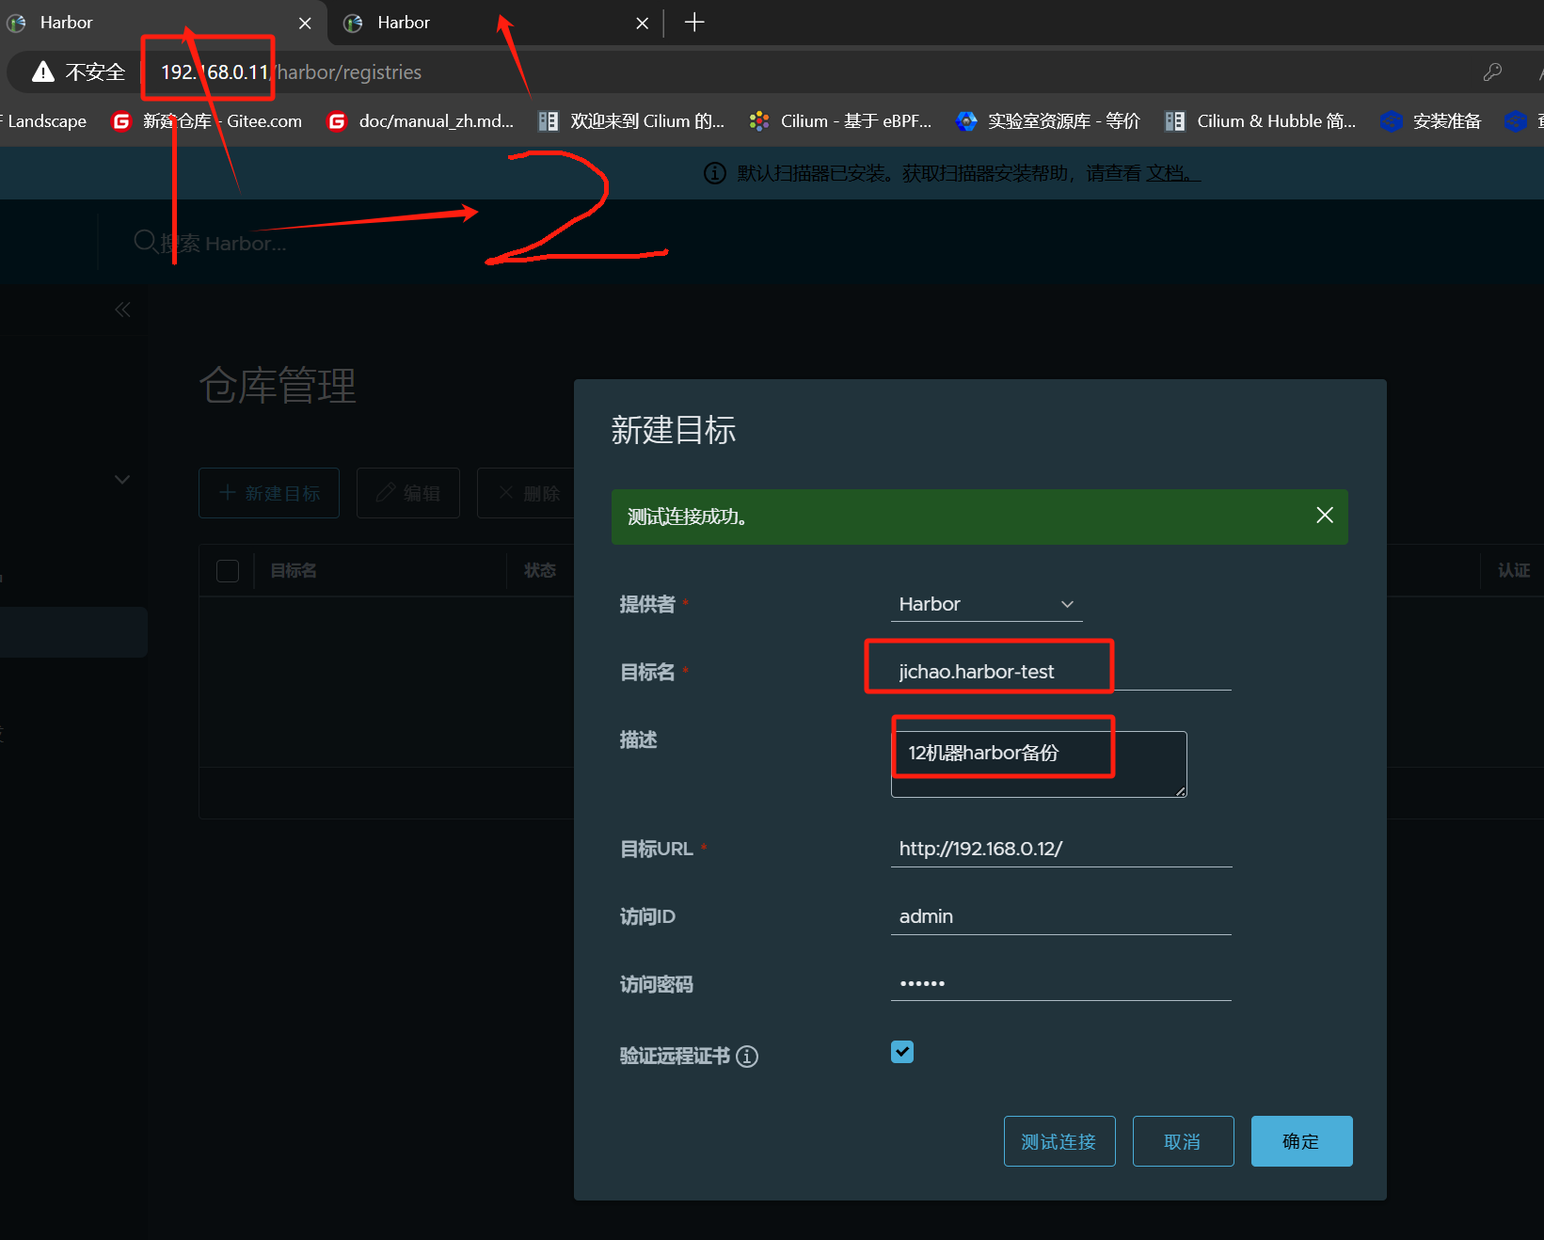Click the 目标URL input field
This screenshot has width=1544, height=1240.
click(1060, 849)
